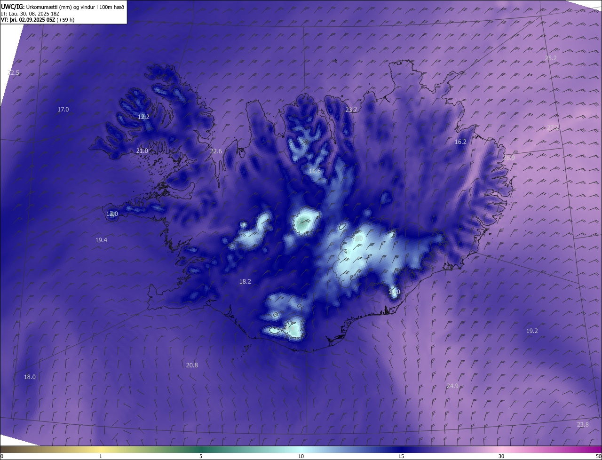The height and width of the screenshot is (460, 602).
Task: Click the 16.2 map value label
Action: click(x=460, y=142)
